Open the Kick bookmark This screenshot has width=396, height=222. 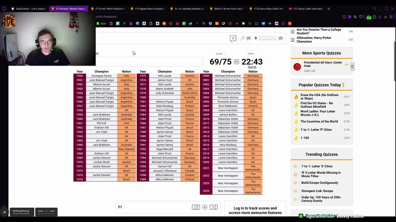tap(101, 23)
